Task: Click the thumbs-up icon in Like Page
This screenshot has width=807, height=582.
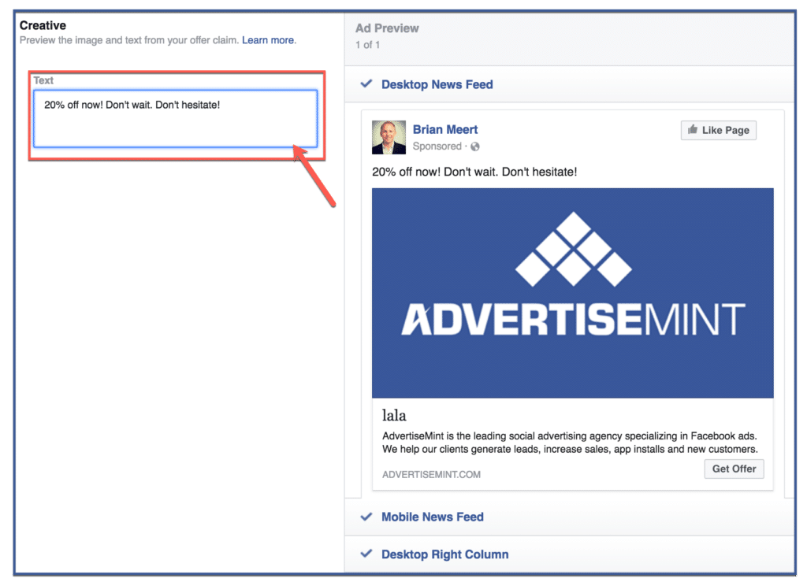Action: point(693,130)
